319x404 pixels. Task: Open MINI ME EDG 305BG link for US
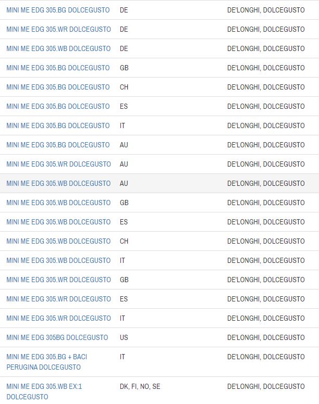point(57,337)
